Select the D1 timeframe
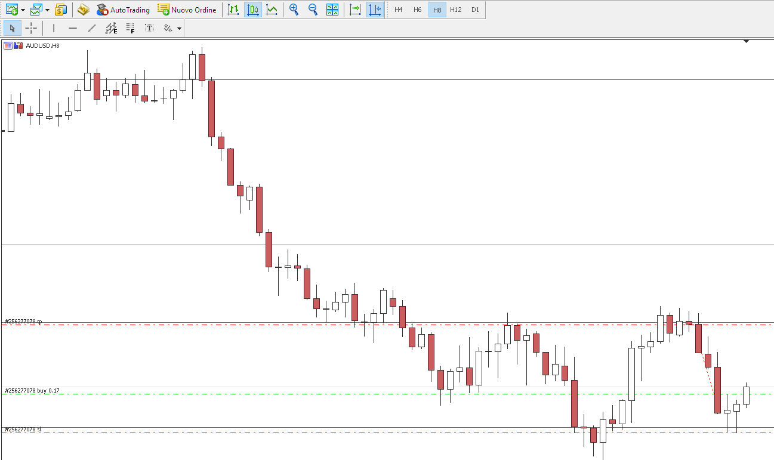The image size is (774, 460). point(475,10)
